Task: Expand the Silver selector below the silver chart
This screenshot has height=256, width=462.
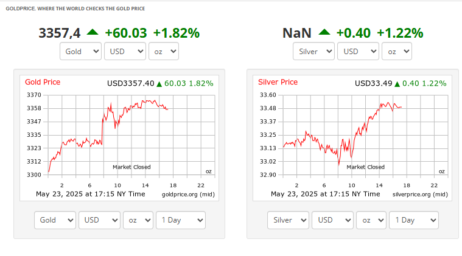Action: (x=288, y=220)
